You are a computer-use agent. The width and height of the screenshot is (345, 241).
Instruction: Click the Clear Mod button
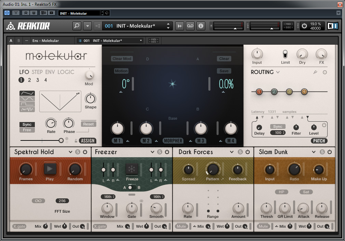pos(122,59)
